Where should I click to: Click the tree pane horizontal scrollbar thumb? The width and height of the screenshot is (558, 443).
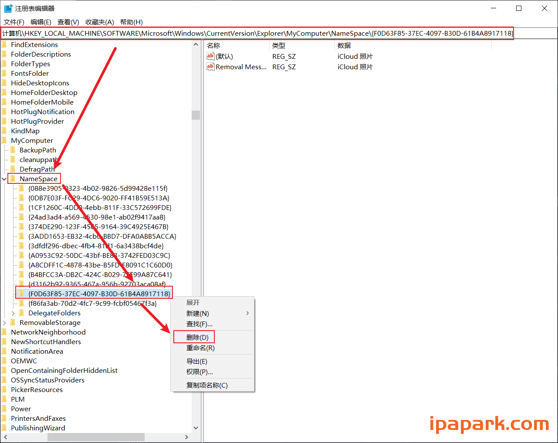point(96,437)
